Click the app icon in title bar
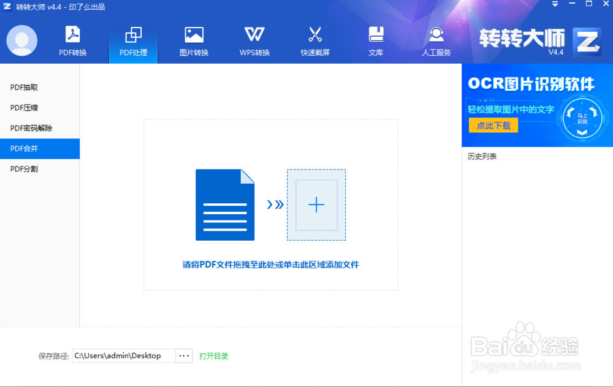The height and width of the screenshot is (387, 613). pyautogui.click(x=7, y=7)
